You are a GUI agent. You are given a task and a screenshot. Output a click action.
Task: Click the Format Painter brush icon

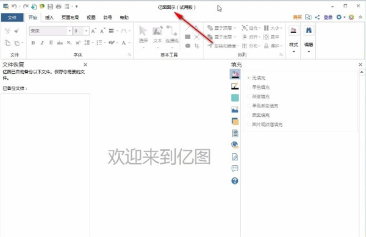[x=16, y=30]
